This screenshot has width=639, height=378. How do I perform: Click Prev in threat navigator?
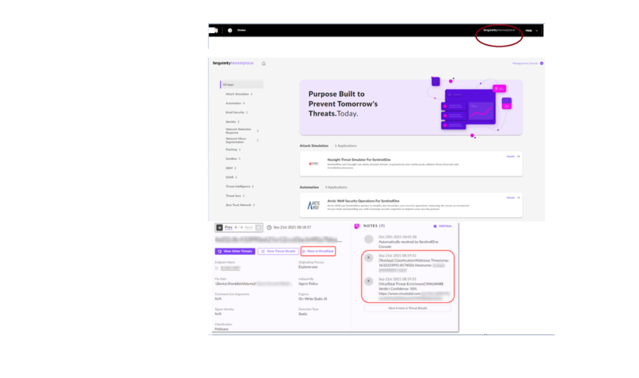(228, 227)
